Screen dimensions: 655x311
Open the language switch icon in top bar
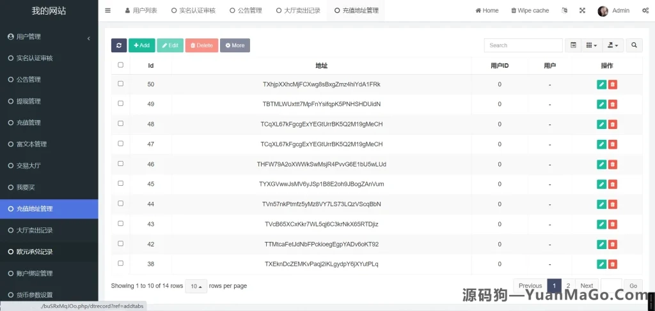565,10
